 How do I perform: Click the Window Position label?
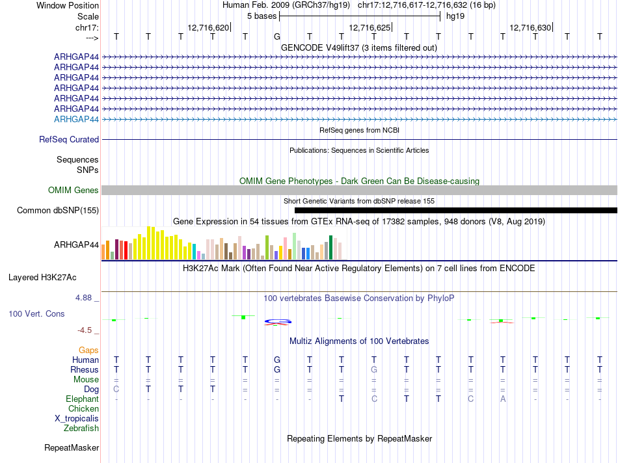[68, 5]
